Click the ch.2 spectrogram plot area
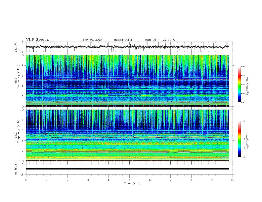Screen dimensions: 262x202 (x=127, y=135)
